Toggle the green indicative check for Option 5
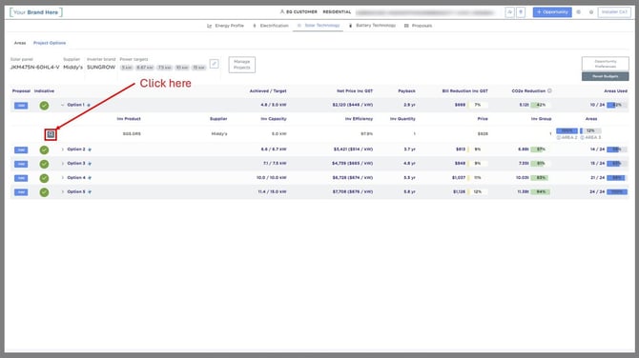639x358 pixels. [x=44, y=192]
